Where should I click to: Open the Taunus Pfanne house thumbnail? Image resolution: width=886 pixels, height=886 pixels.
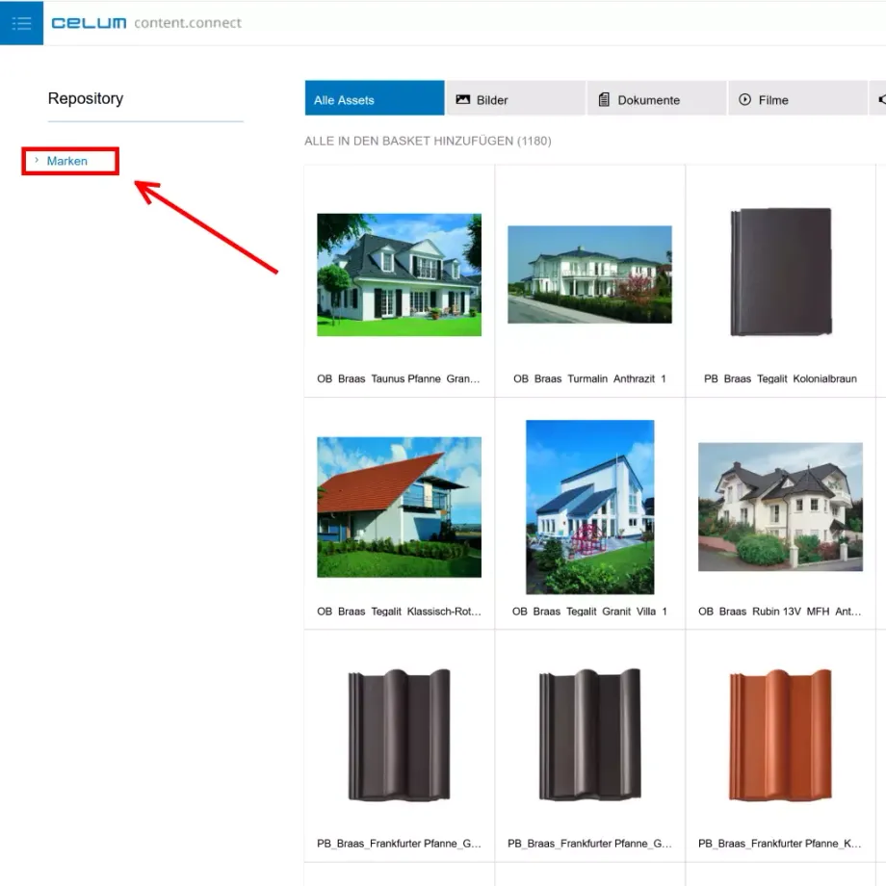(399, 274)
